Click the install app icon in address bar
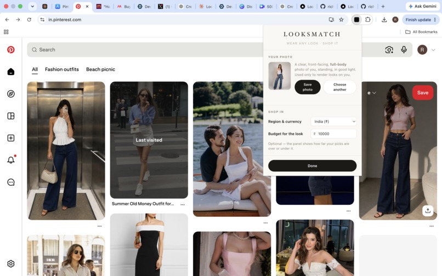 coord(331,19)
